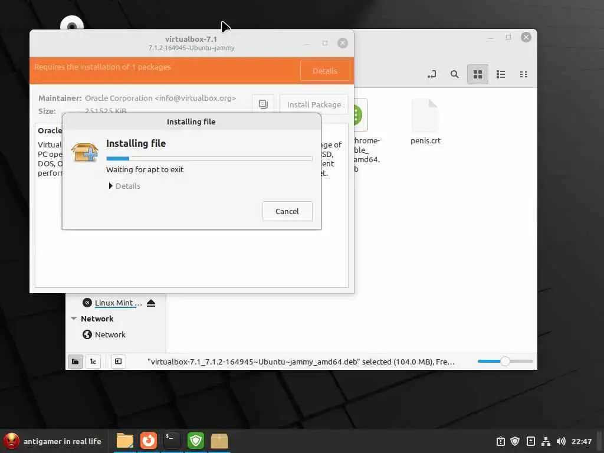Click the package installer box icon in dialog
Viewport: 604px width, 453px height.
(x=84, y=152)
